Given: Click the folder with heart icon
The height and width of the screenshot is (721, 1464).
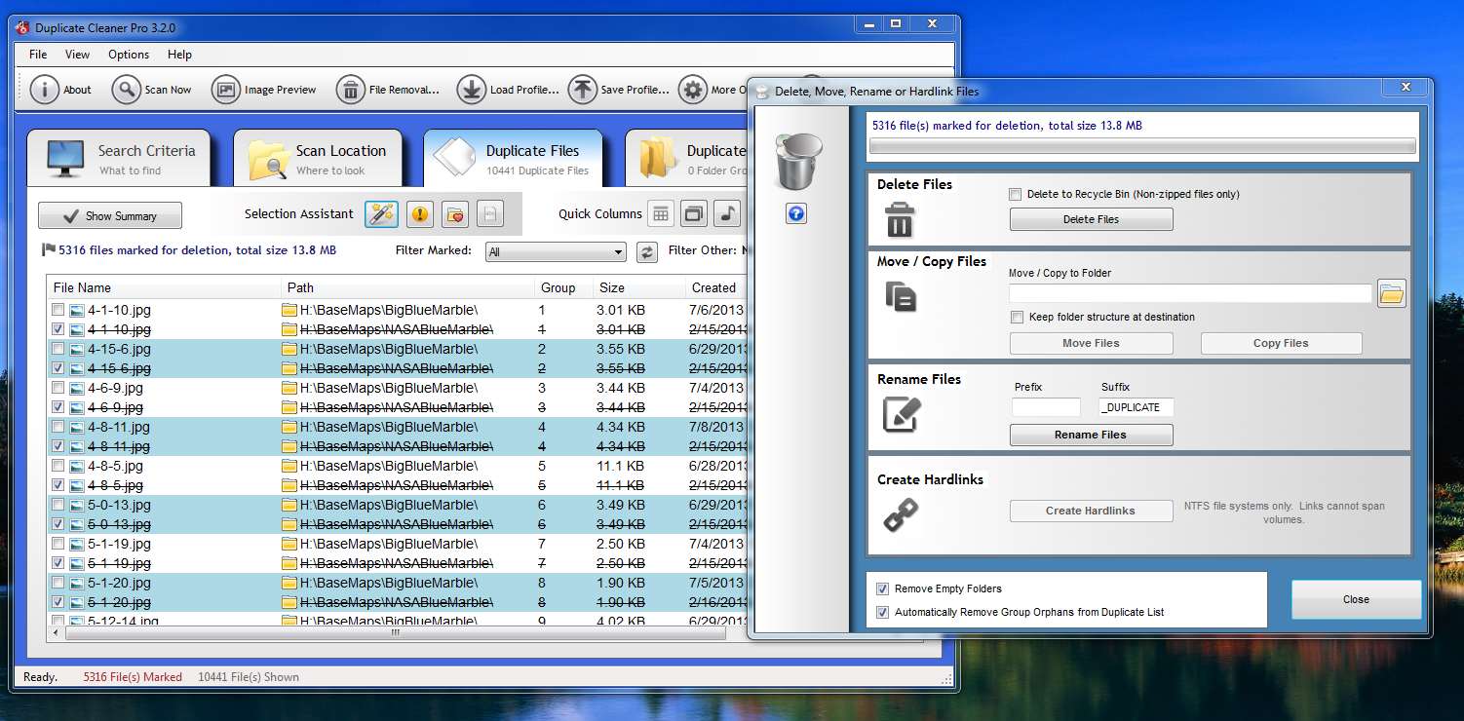Looking at the screenshot, I should pyautogui.click(x=454, y=214).
